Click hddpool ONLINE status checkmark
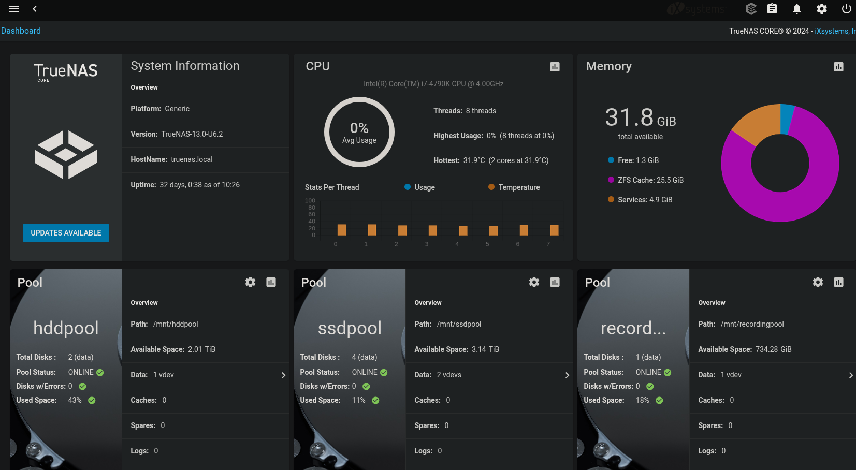The height and width of the screenshot is (470, 856). 100,373
